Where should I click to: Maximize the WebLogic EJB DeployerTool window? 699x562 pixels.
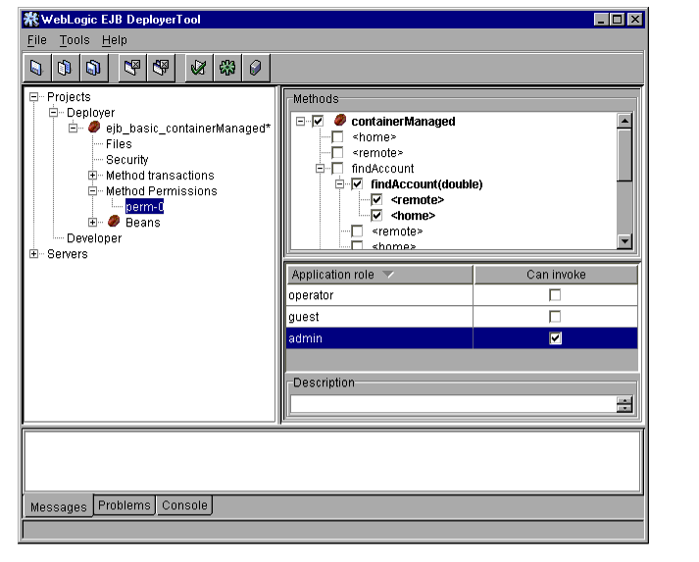pos(618,20)
